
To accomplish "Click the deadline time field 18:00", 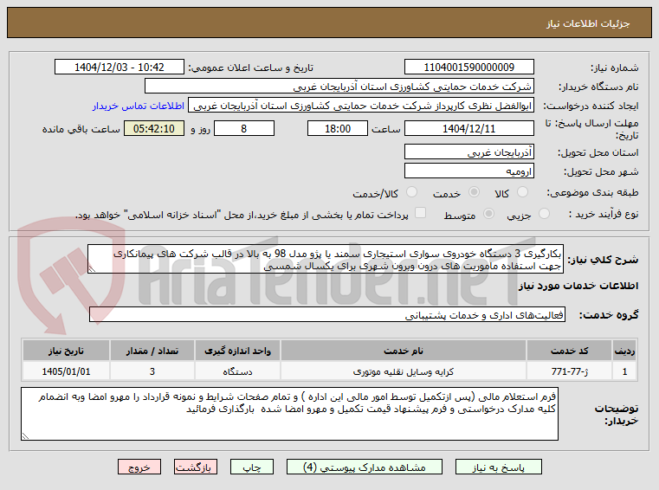I will [338, 128].
